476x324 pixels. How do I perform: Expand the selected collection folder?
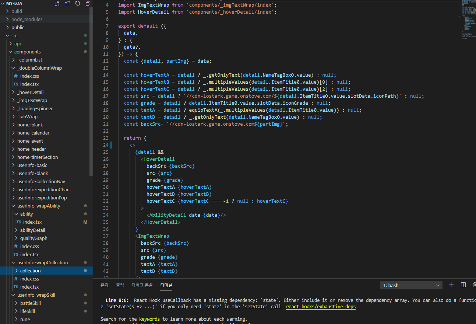coord(46,271)
